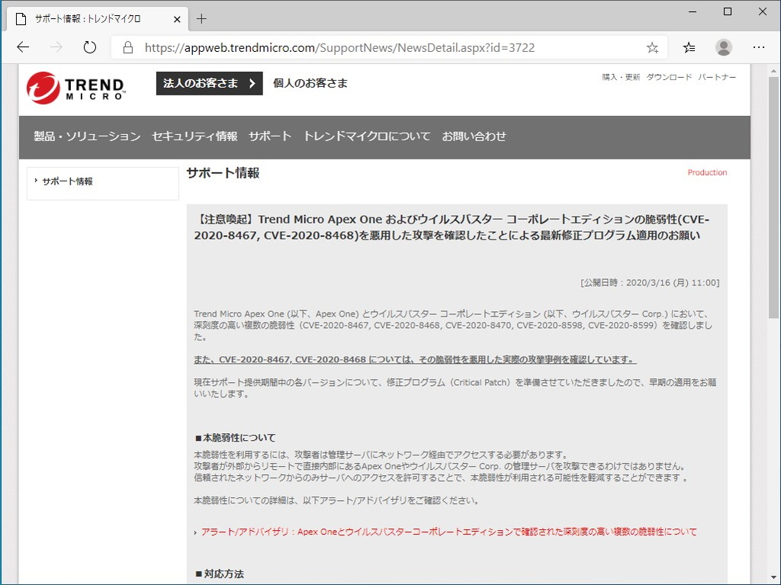Screen dimensions: 781x585
Task: Click the user profile avatar icon
Action: point(723,47)
